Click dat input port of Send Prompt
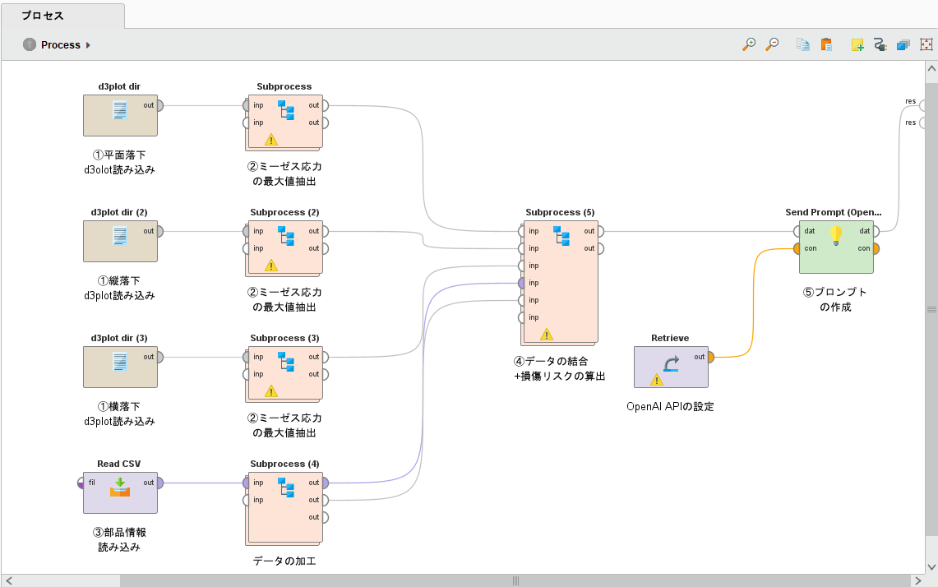Image resolution: width=938 pixels, height=587 pixels. (797, 231)
